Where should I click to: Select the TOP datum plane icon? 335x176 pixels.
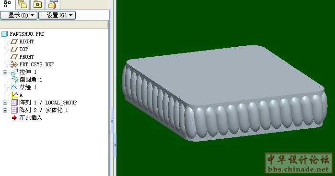tap(14, 49)
